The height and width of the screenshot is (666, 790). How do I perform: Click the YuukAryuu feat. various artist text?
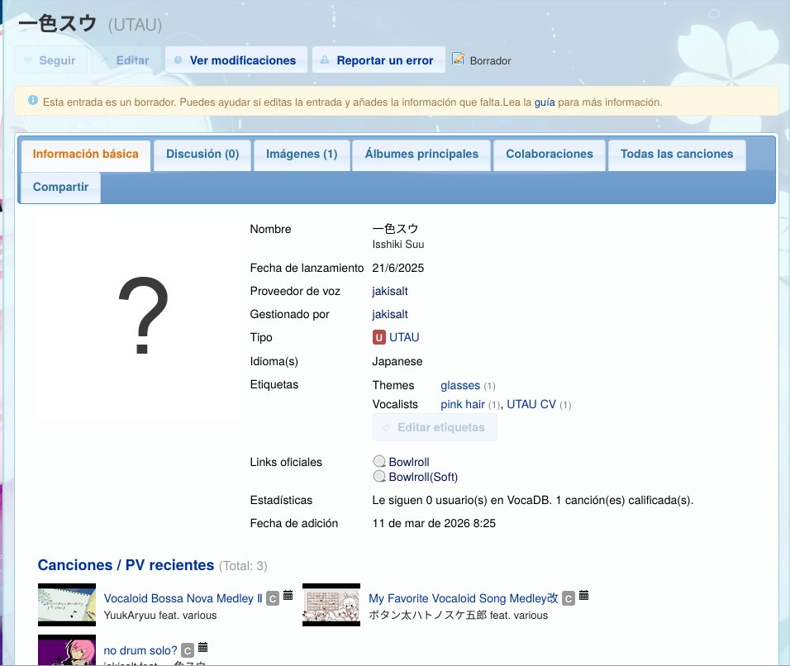pos(160,615)
